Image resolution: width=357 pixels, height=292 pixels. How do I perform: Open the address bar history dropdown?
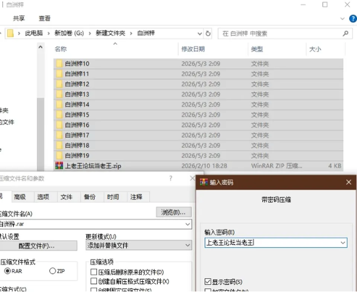[x=200, y=34]
